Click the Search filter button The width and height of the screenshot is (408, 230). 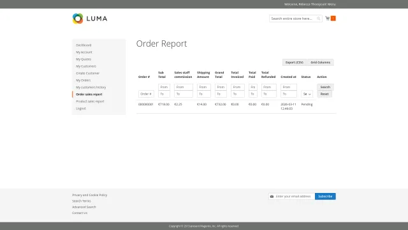click(x=325, y=87)
